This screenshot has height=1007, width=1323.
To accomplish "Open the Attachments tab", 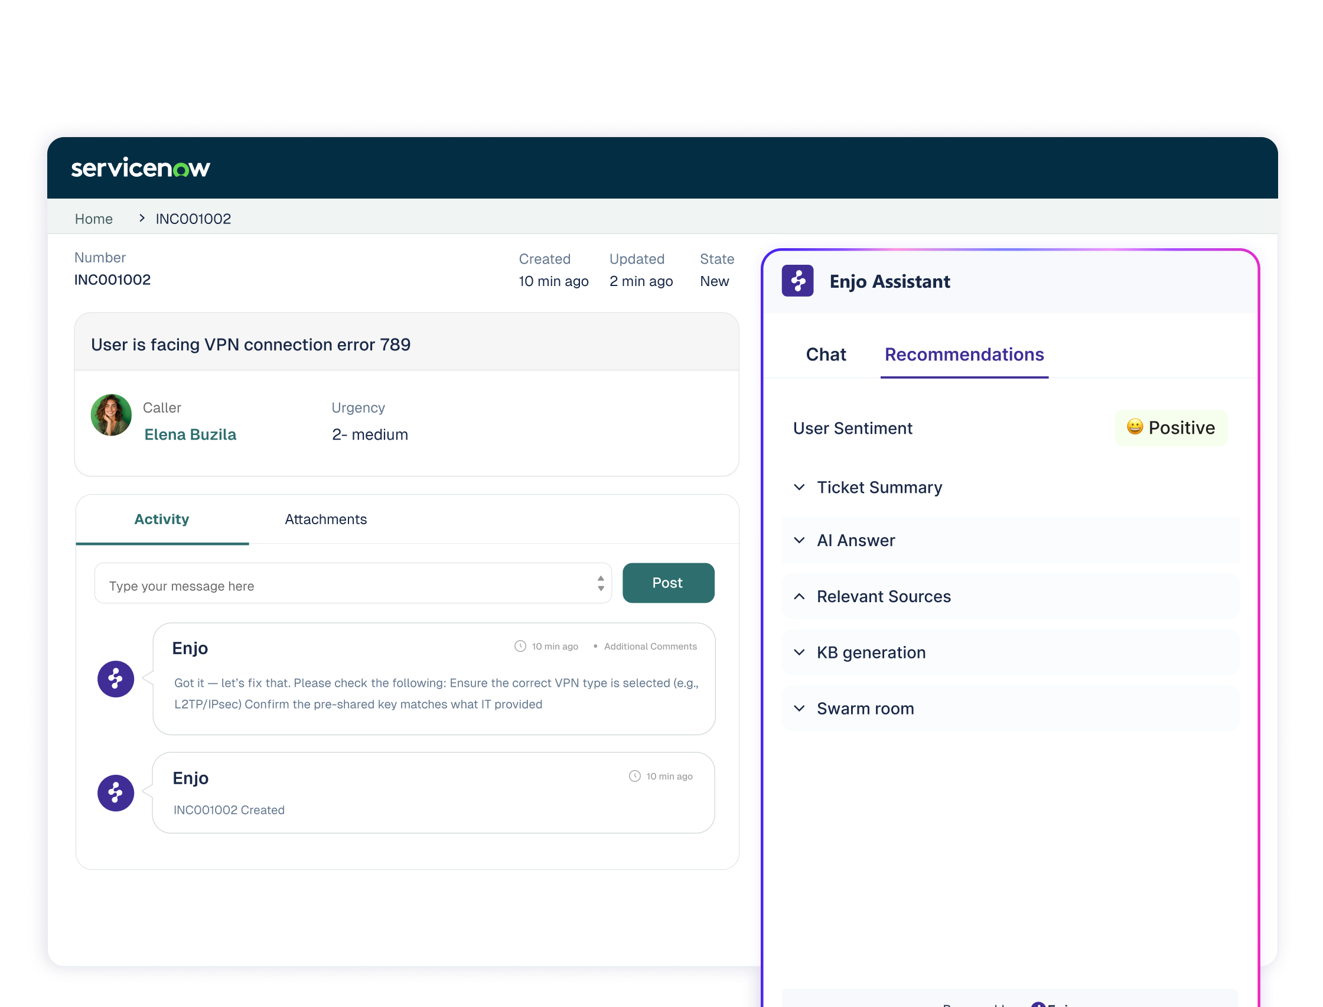I will [325, 519].
